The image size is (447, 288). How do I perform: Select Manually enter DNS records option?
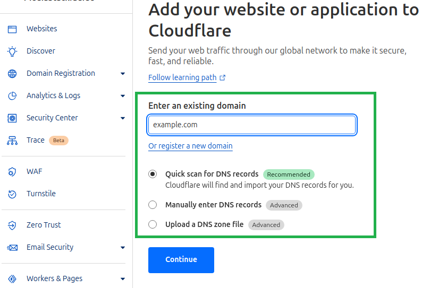click(153, 205)
